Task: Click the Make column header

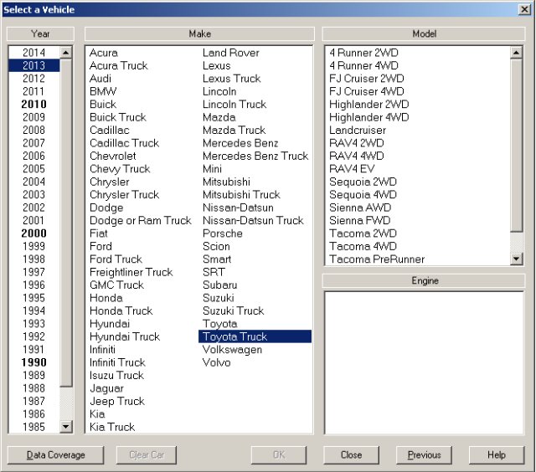Action: [x=199, y=33]
